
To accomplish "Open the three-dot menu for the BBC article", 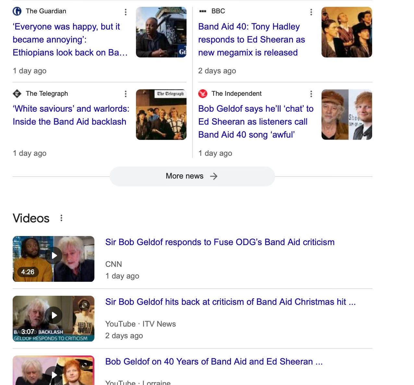I will point(311,12).
